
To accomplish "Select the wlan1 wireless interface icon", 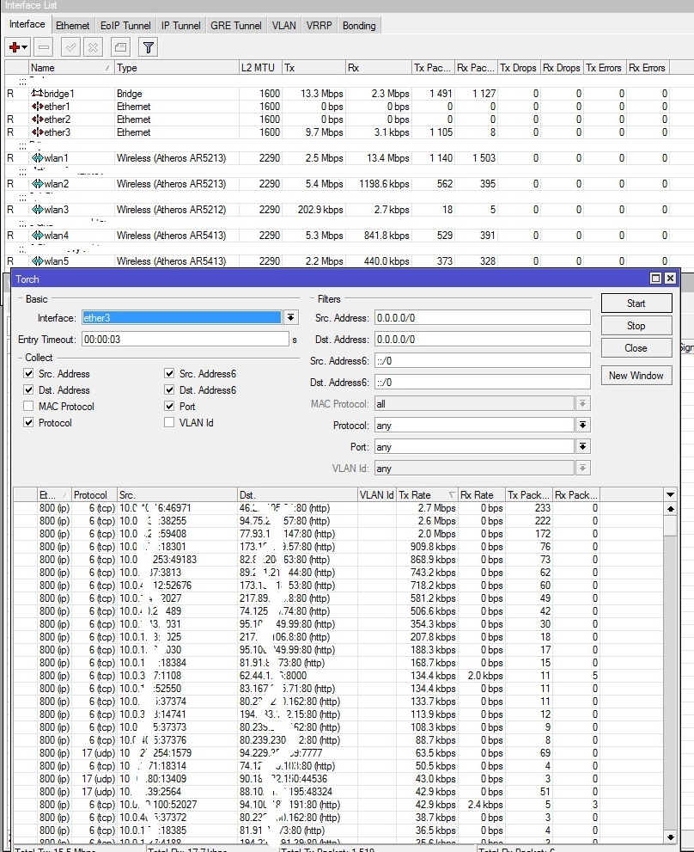I will point(37,157).
